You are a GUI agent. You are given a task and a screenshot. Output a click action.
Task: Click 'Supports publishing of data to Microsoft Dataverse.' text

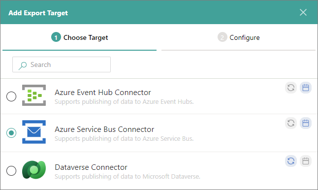coord(127,176)
